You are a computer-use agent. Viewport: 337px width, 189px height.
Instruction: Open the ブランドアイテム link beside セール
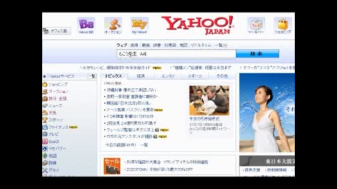tap(186, 162)
